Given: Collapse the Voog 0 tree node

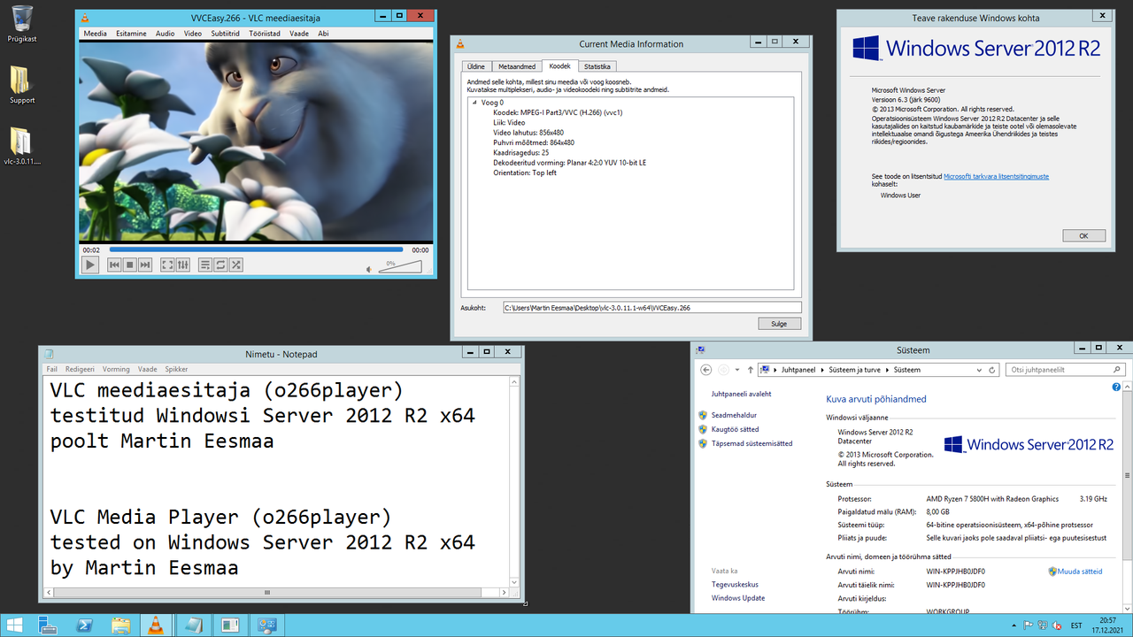Looking at the screenshot, I should tap(474, 103).
